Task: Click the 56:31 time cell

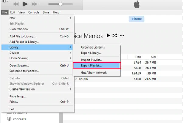Action: 137,68
